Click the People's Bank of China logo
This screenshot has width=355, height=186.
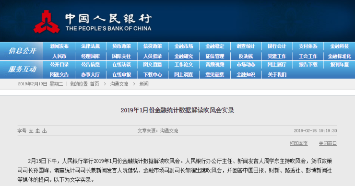pyautogui.click(x=93, y=22)
